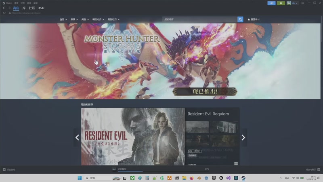The width and height of the screenshot is (323, 182).
Task: Click the 现已推出 banner button
Action: click(x=205, y=92)
